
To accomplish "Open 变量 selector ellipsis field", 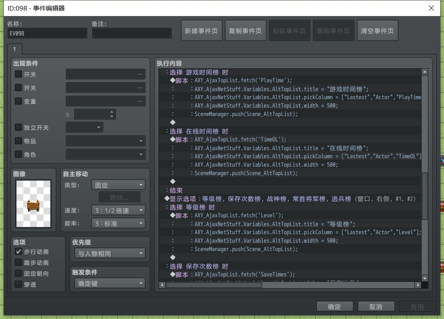I will 106,101.
